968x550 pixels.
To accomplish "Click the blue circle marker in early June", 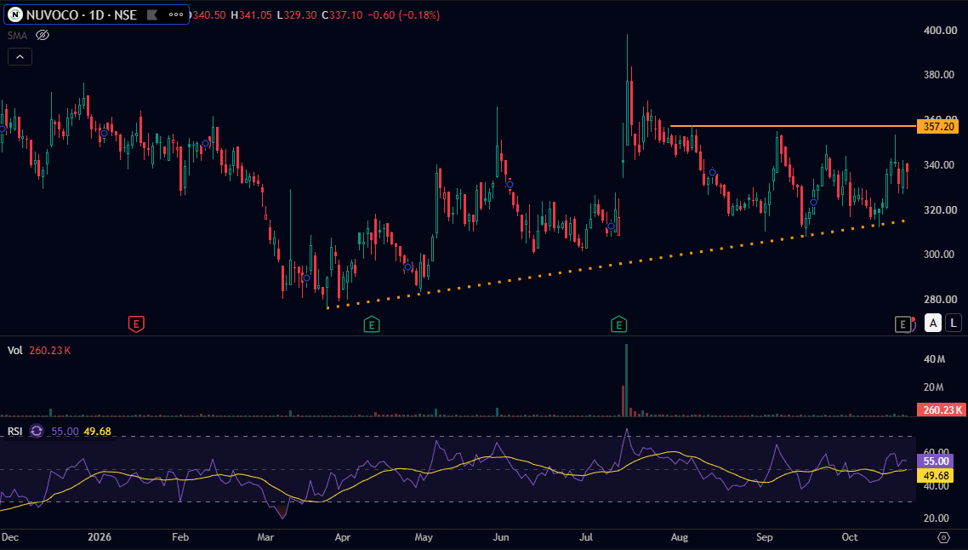I will tap(510, 184).
